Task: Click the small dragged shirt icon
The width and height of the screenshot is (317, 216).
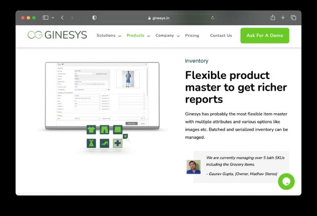Action: click(x=125, y=136)
